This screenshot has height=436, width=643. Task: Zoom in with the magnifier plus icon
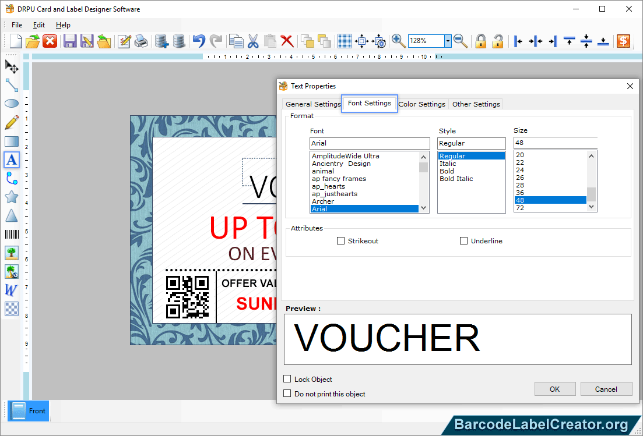[x=398, y=41]
